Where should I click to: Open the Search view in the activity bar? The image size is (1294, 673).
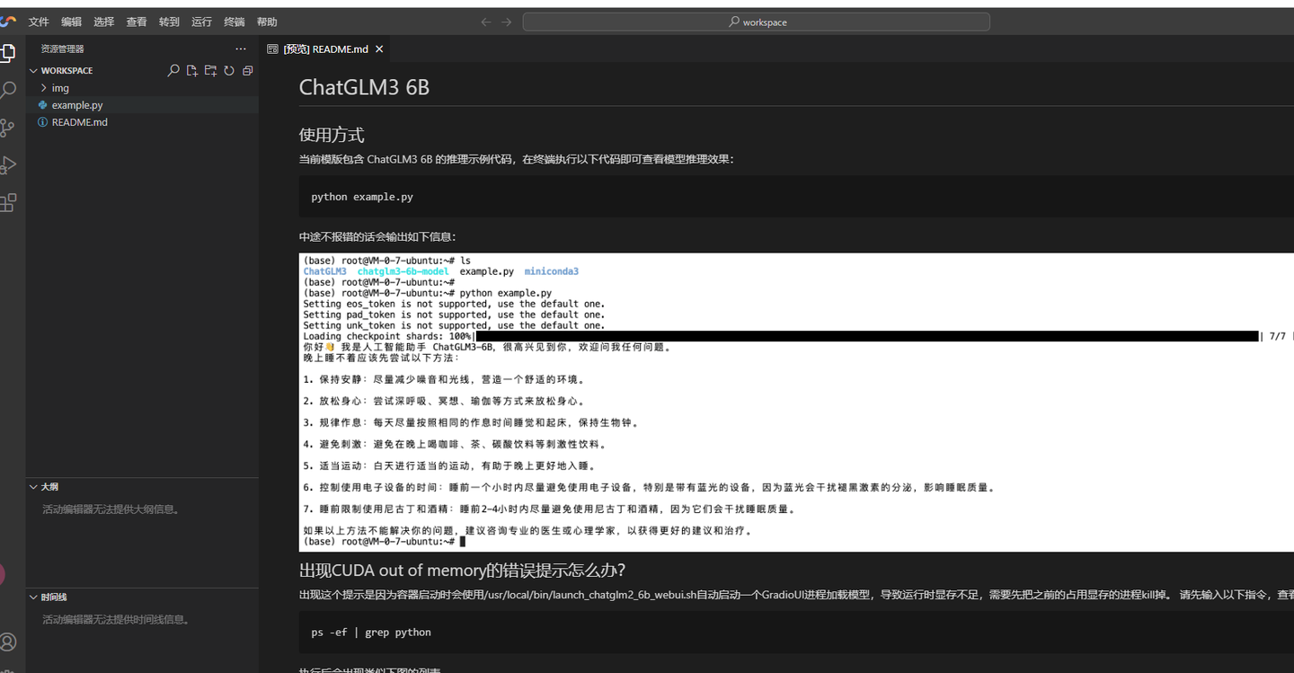[9, 90]
